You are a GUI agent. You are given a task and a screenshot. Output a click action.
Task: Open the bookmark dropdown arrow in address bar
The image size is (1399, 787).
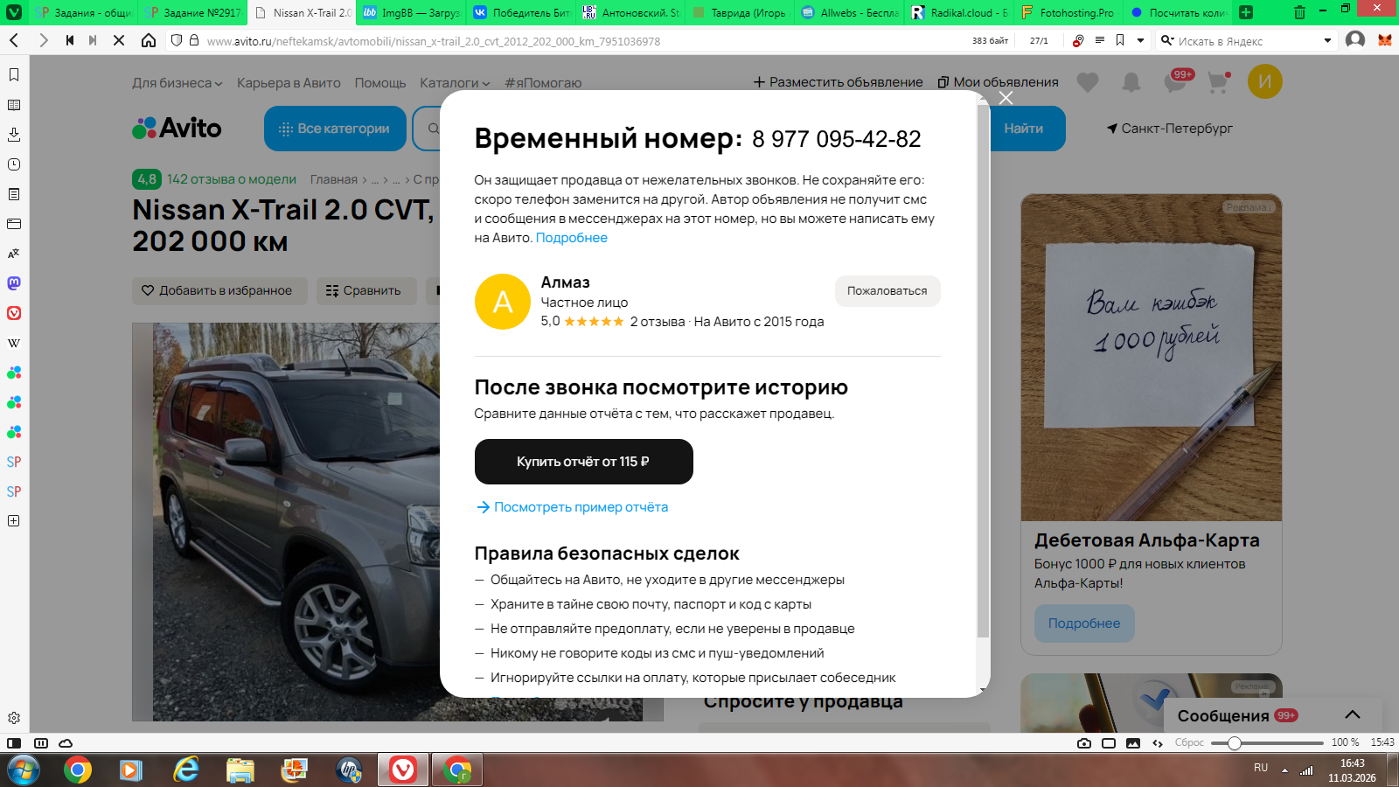click(x=1140, y=40)
